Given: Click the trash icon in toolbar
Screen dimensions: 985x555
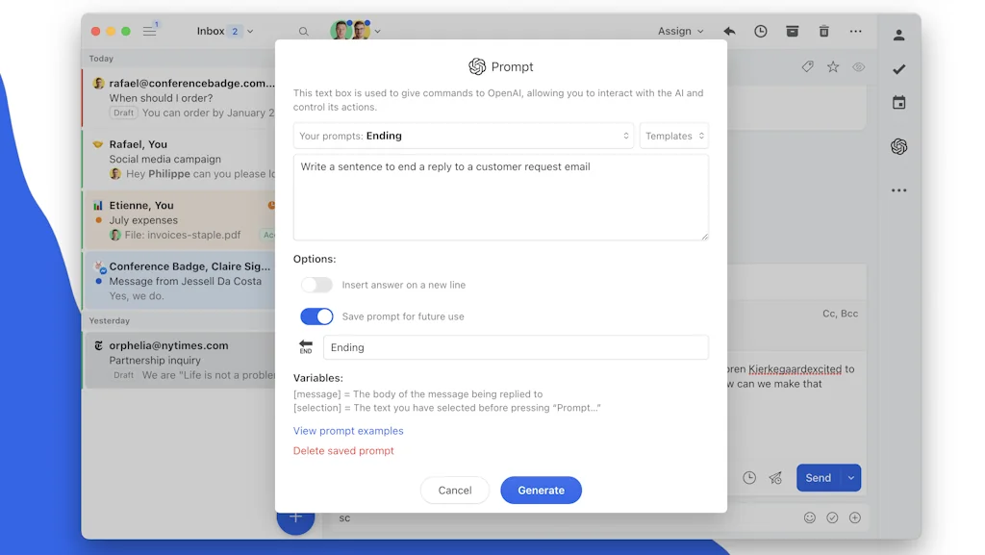Looking at the screenshot, I should point(823,31).
